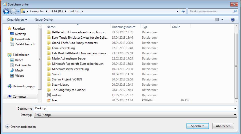Expand the Dateityp PNG dropdown
Image resolution: width=241 pixels, height=134 pixels.
pos(235,115)
